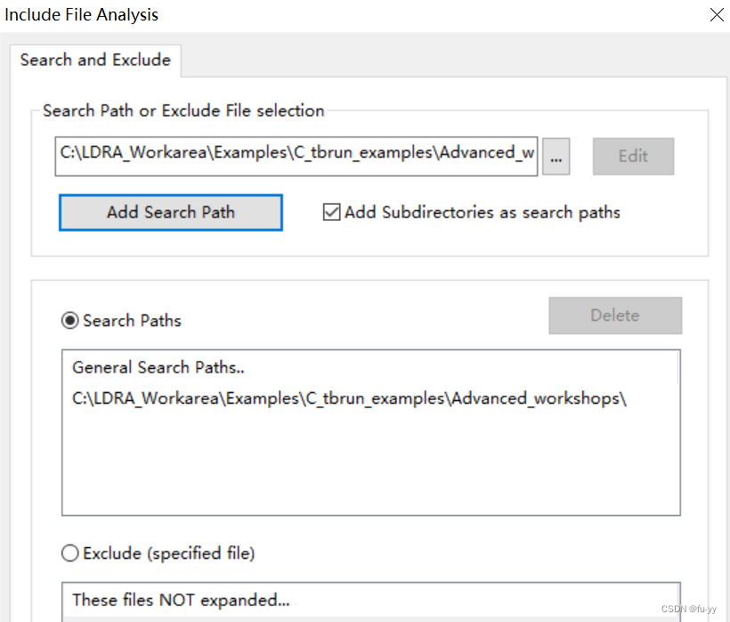Click into the search path text field
The height and width of the screenshot is (622, 730).
click(296, 153)
